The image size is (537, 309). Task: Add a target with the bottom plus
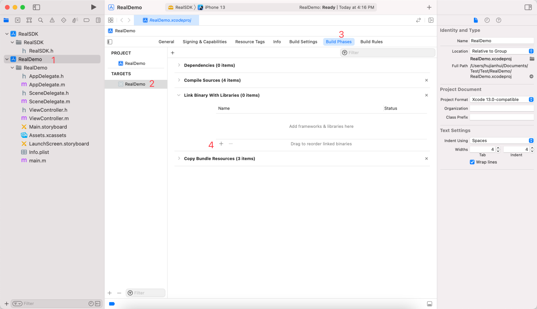[110, 293]
